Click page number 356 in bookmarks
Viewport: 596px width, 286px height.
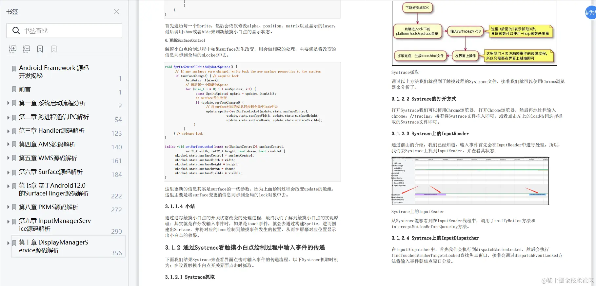pyautogui.click(x=117, y=253)
